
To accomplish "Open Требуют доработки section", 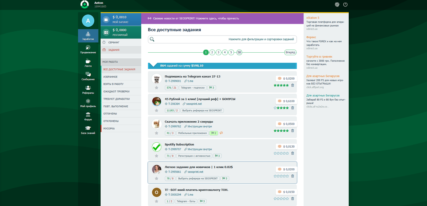I will 121,99.
